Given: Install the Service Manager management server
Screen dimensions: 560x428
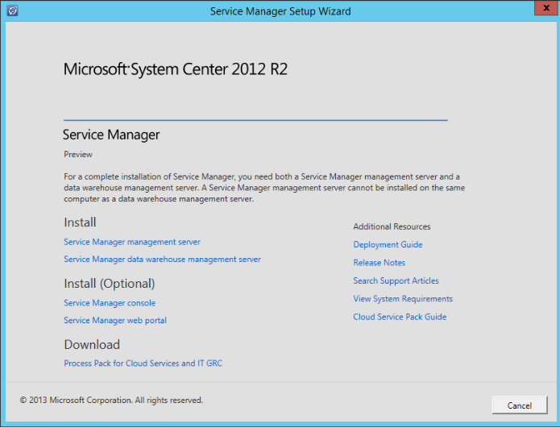Looking at the screenshot, I should click(132, 242).
